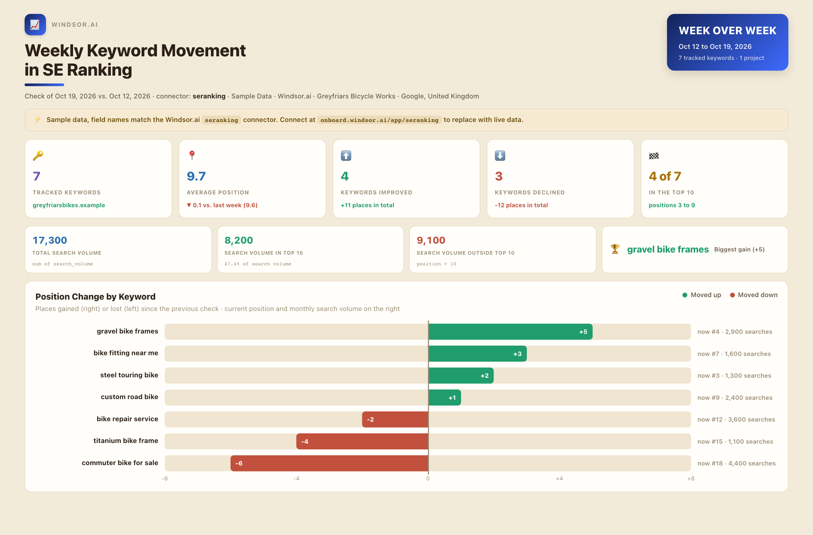Screen dimensions: 813x535
Task: Click the 'titanium bike frame' row label
Action: [x=126, y=441]
